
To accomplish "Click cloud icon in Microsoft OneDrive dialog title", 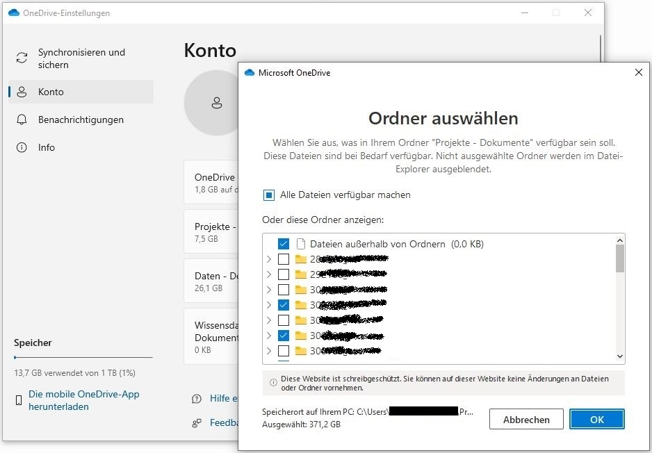I will click(x=250, y=73).
